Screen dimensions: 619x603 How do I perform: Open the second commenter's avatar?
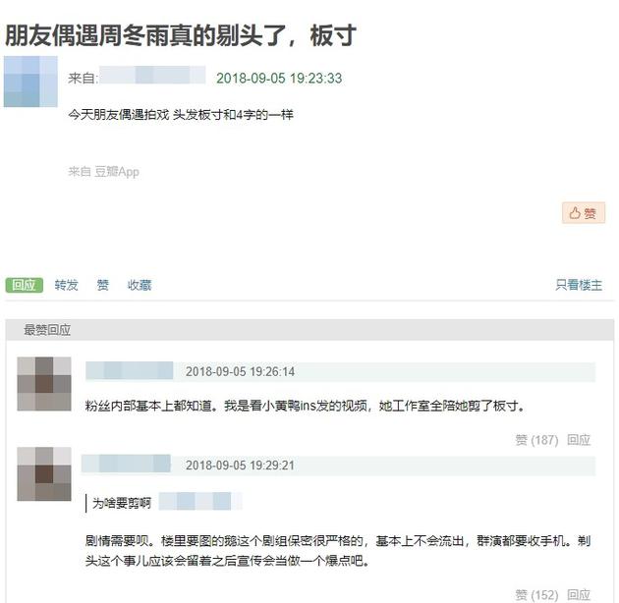point(44,474)
